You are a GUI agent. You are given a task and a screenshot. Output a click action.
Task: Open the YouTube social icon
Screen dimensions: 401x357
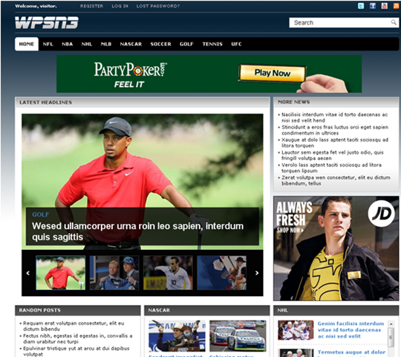pos(385,6)
